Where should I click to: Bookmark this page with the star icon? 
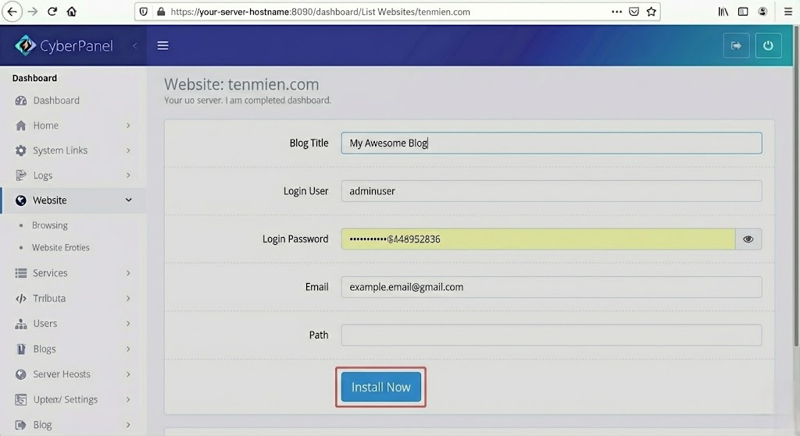pos(651,12)
